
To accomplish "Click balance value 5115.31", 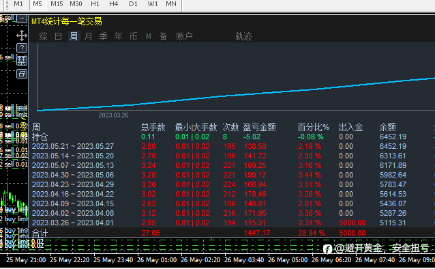I will [x=393, y=223].
